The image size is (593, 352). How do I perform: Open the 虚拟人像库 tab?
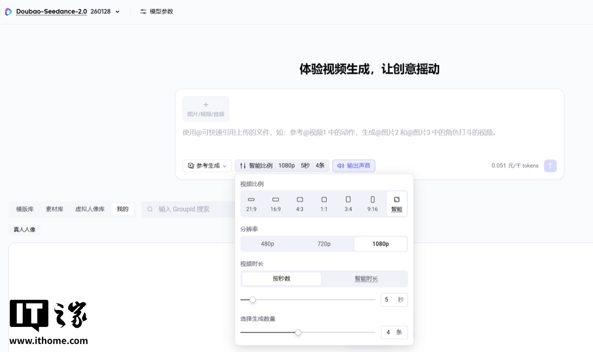click(x=90, y=209)
